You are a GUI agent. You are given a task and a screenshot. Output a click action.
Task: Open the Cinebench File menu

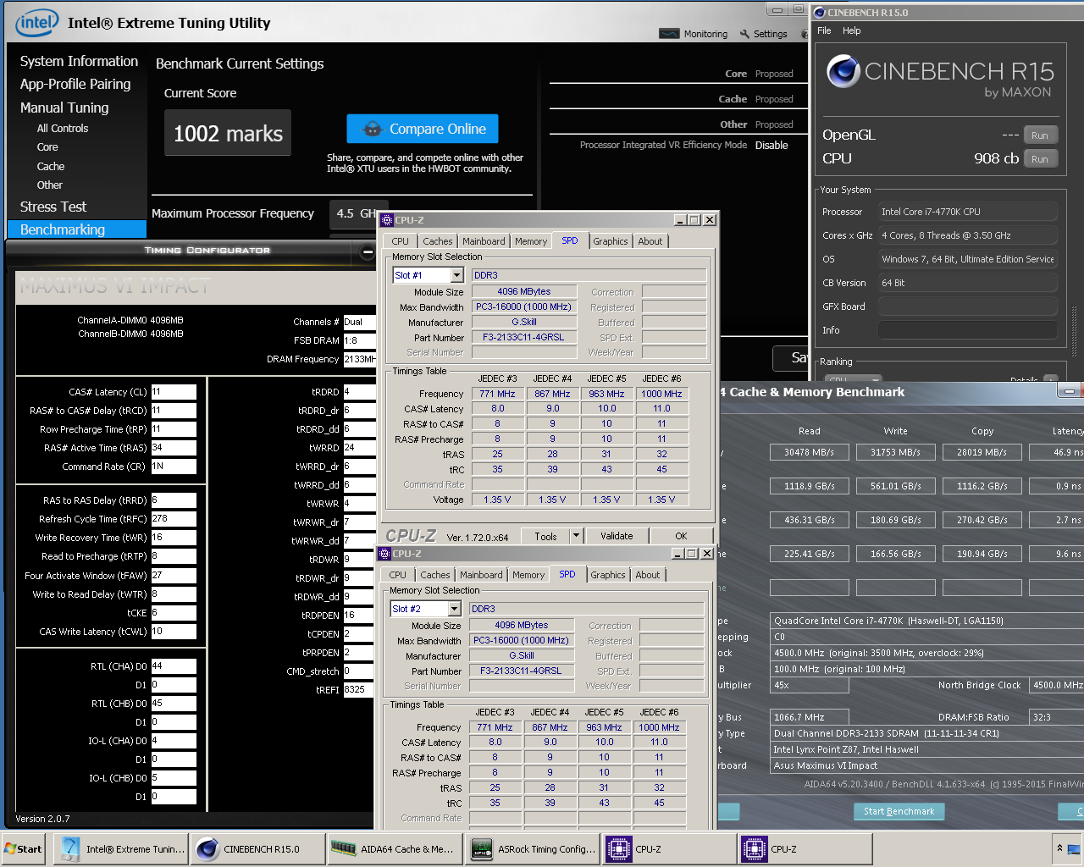824,30
